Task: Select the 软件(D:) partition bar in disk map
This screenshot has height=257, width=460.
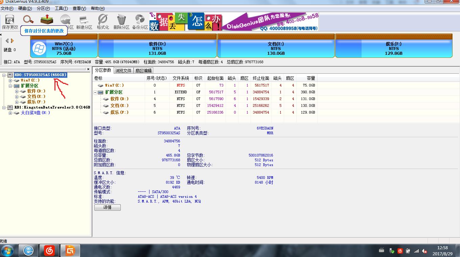Action: point(157,46)
